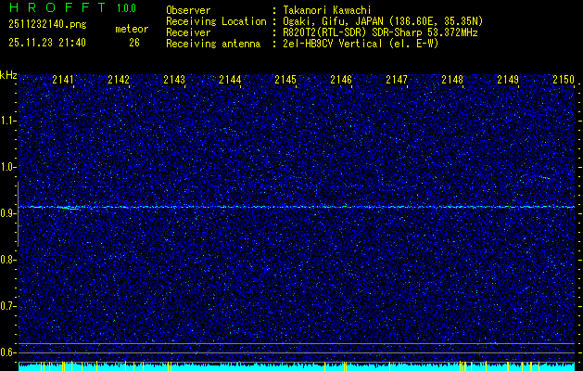Viewport: 583px width, 371px height.
Task: Select the filename 2511232140.png
Action: tap(47, 25)
